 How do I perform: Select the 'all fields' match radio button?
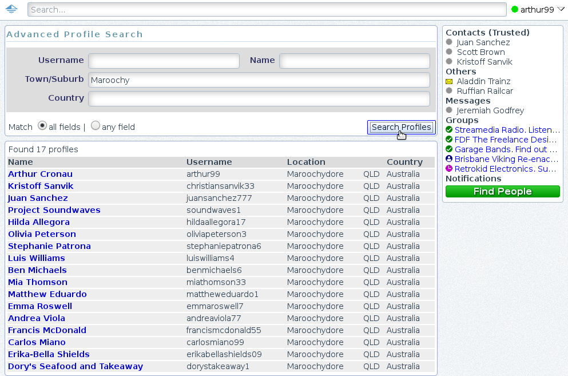point(42,126)
